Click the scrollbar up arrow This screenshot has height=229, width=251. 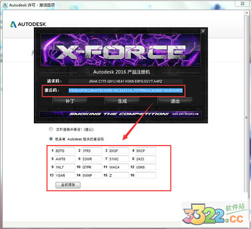pos(246,13)
